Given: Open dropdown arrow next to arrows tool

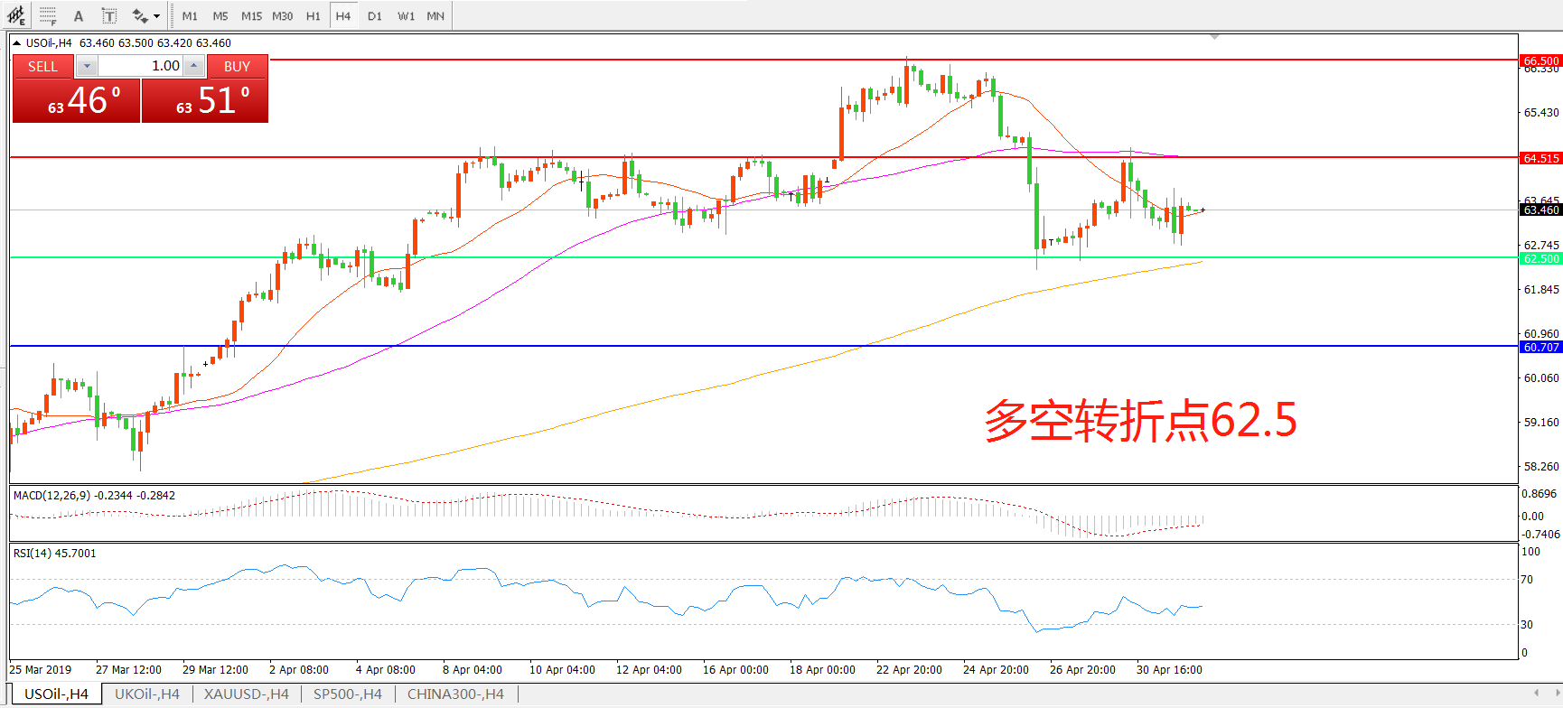Looking at the screenshot, I should (157, 15).
